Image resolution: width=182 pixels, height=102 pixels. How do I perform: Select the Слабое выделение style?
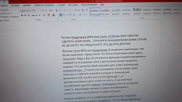[x=157, y=11]
